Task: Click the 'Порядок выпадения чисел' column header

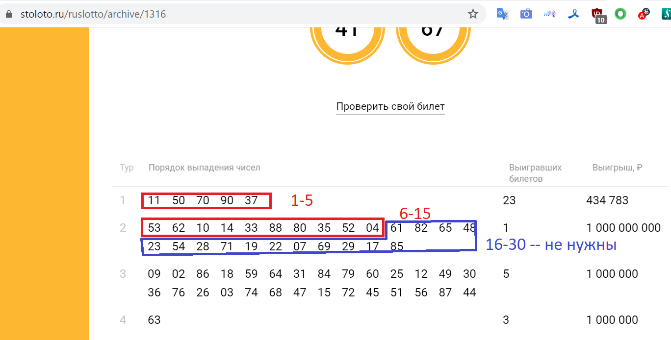Action: (x=204, y=168)
